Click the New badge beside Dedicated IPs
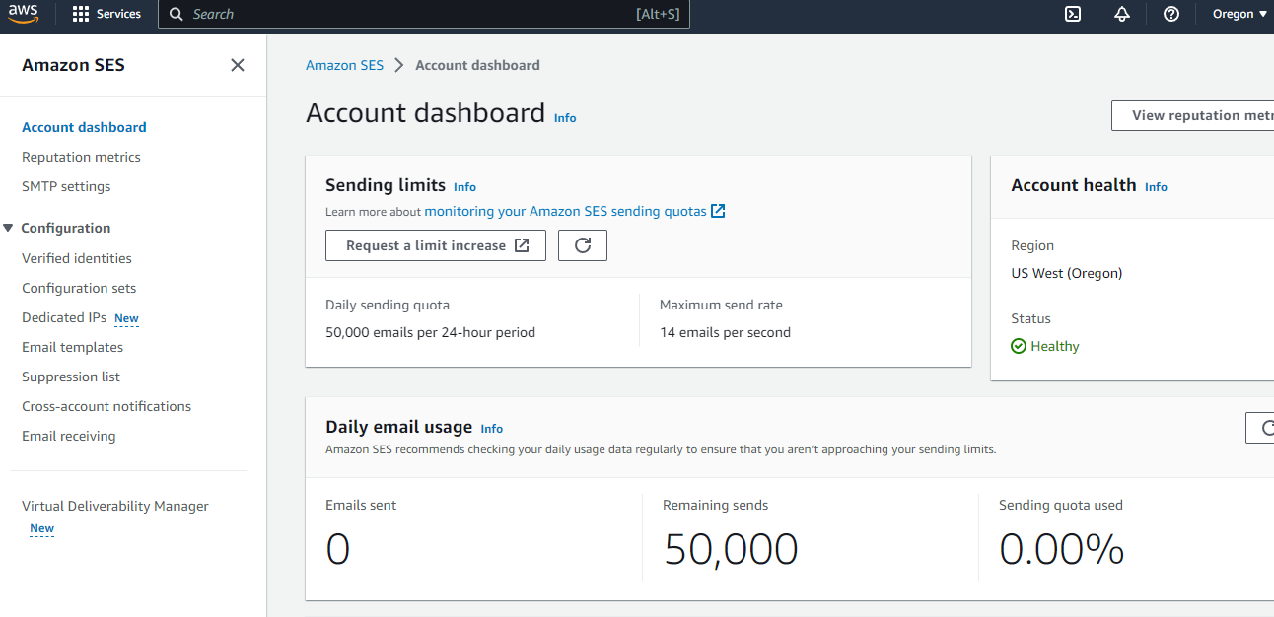This screenshot has width=1274, height=617. point(126,318)
